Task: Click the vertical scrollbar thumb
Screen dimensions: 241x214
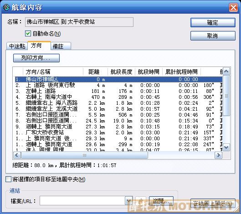Action: 226,96
